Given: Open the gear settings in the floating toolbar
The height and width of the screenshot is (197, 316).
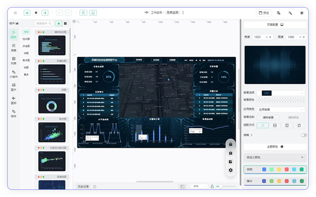Looking at the screenshot, I should (231, 170).
